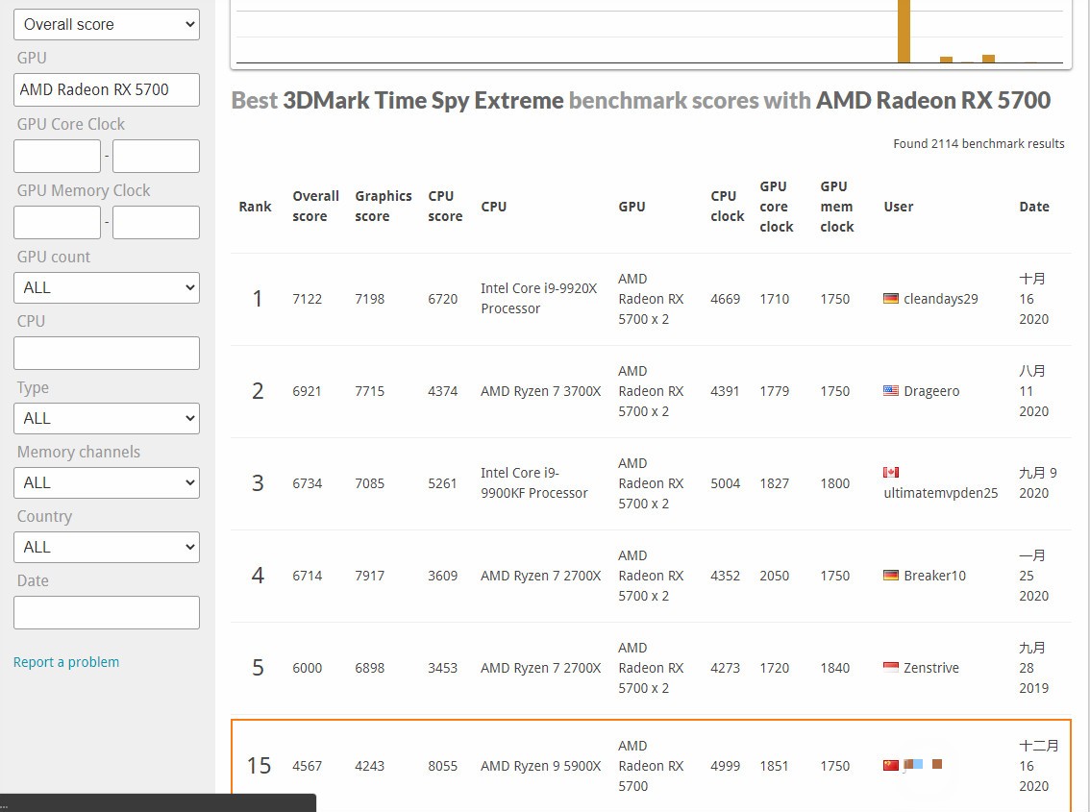Click the Overall score column header
Viewport: 1090px width, 812px height.
point(315,207)
